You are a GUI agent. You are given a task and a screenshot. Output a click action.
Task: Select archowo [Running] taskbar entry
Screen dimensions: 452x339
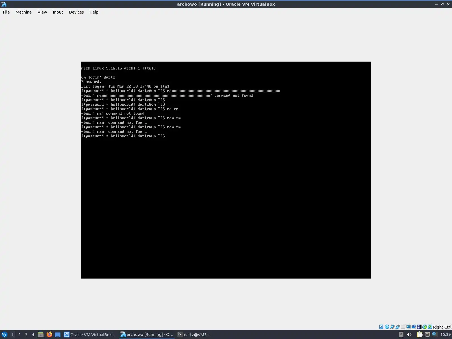(x=147, y=334)
